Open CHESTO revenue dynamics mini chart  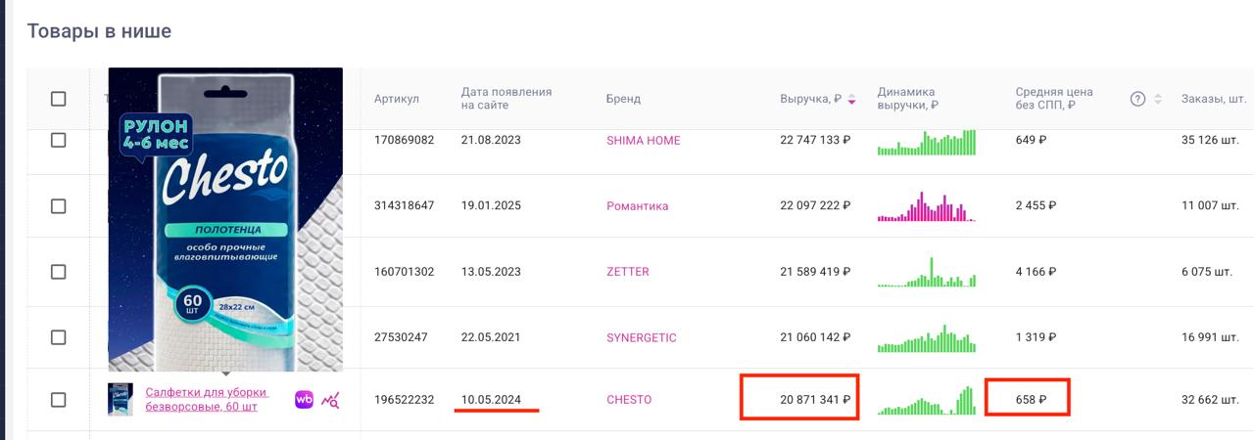point(927,400)
